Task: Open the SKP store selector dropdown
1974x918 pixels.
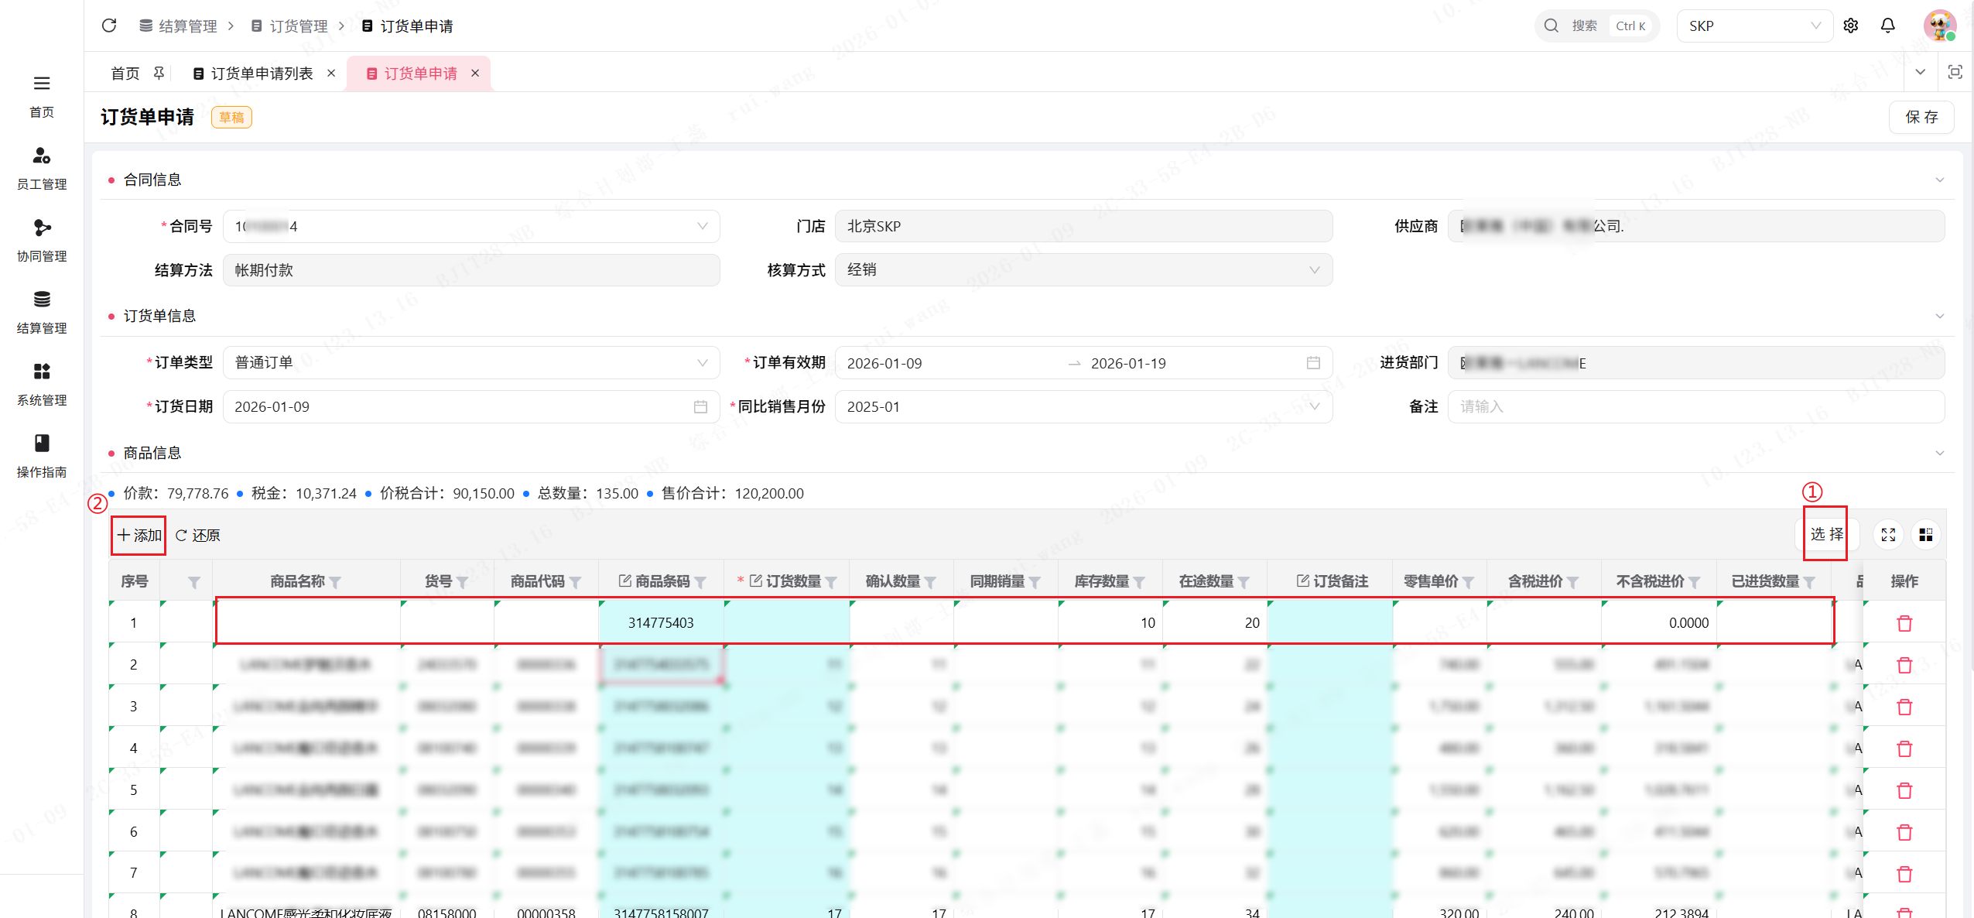Action: [x=1753, y=26]
